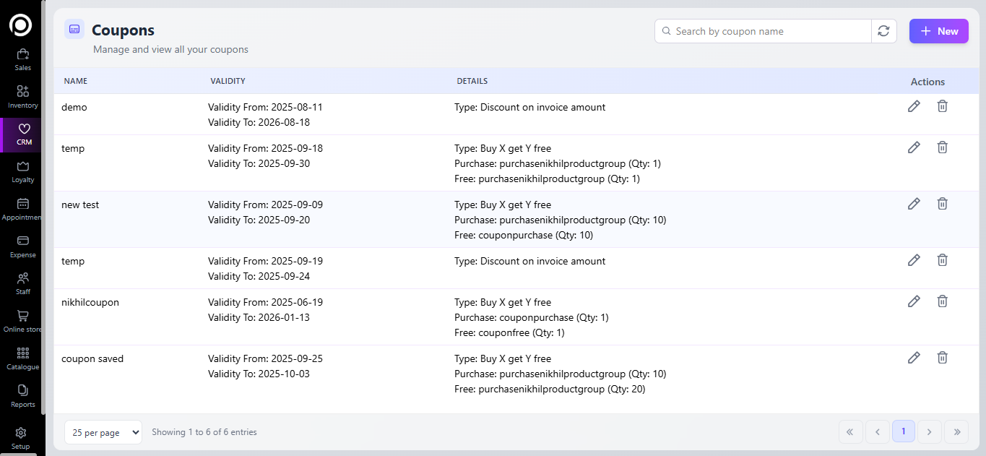Click the refresh icon beside search box
The width and height of the screenshot is (986, 456).
pyautogui.click(x=883, y=31)
